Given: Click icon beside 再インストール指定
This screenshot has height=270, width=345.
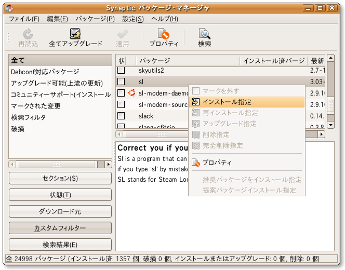Looking at the screenshot, I should 195,113.
